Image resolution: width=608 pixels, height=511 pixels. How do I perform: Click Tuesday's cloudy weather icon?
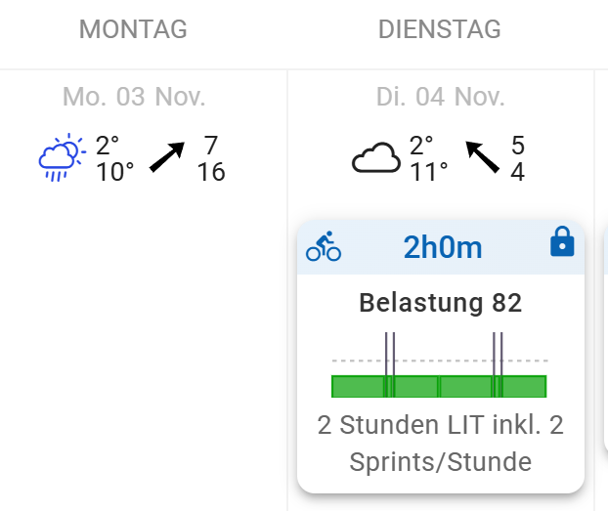pos(376,157)
